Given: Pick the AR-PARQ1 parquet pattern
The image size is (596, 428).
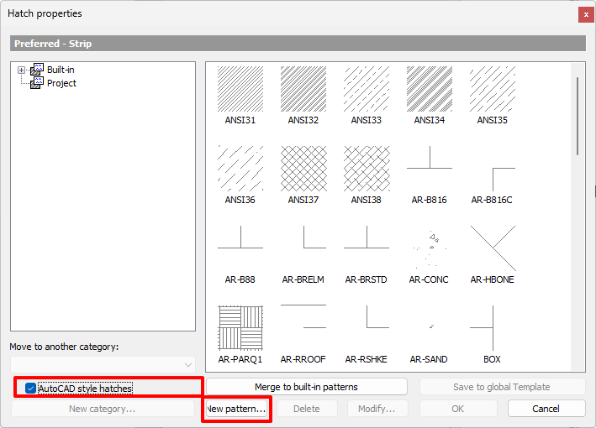Looking at the screenshot, I should point(240,328).
